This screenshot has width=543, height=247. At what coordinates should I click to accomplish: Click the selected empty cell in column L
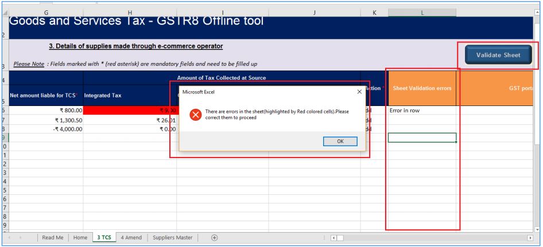click(x=422, y=138)
